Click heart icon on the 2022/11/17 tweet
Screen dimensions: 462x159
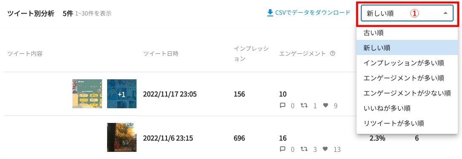pos(325,105)
